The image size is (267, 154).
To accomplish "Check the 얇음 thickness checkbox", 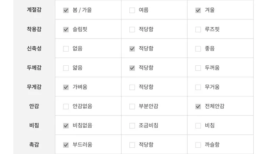I will point(66,68).
